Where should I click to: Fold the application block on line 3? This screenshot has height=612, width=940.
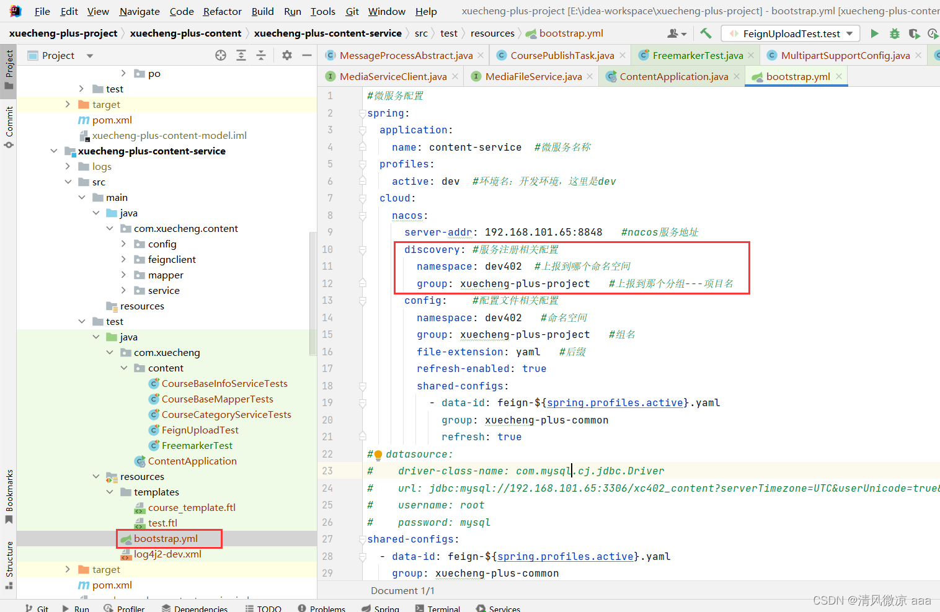362,130
